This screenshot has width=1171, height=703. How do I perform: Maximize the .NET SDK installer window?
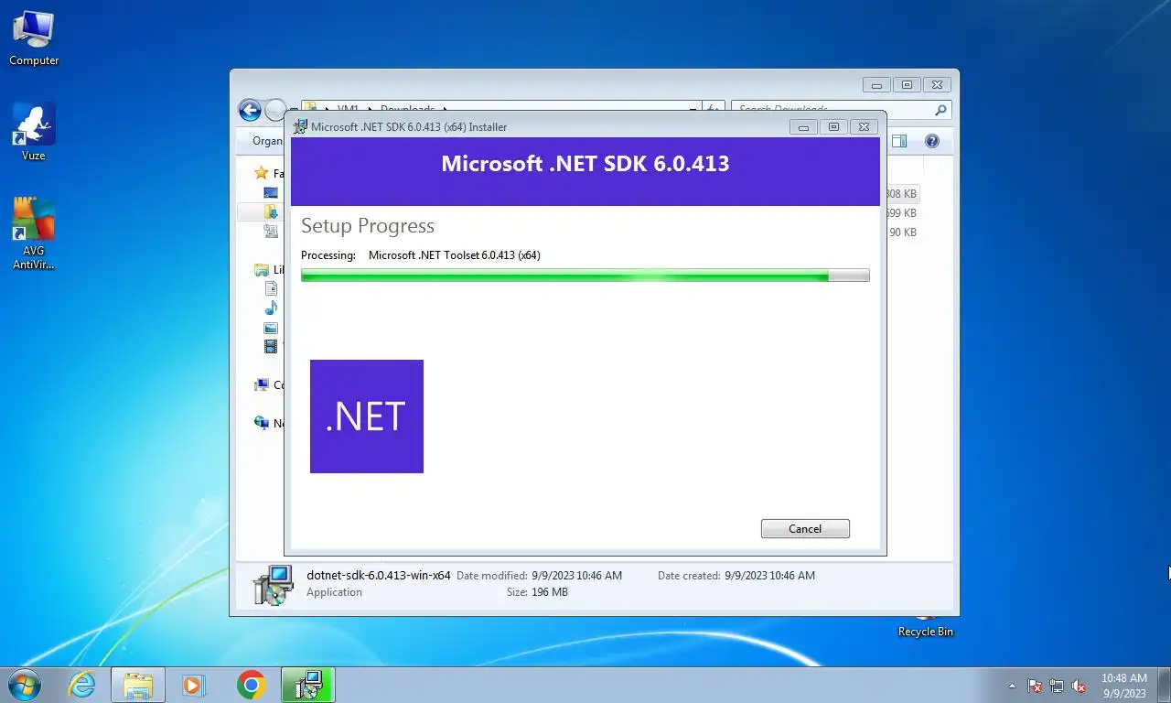point(833,127)
